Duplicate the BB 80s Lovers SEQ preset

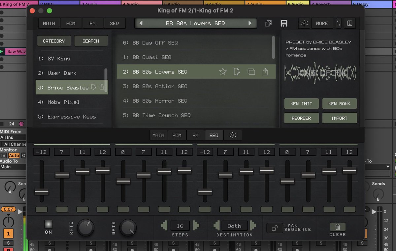coord(251,71)
